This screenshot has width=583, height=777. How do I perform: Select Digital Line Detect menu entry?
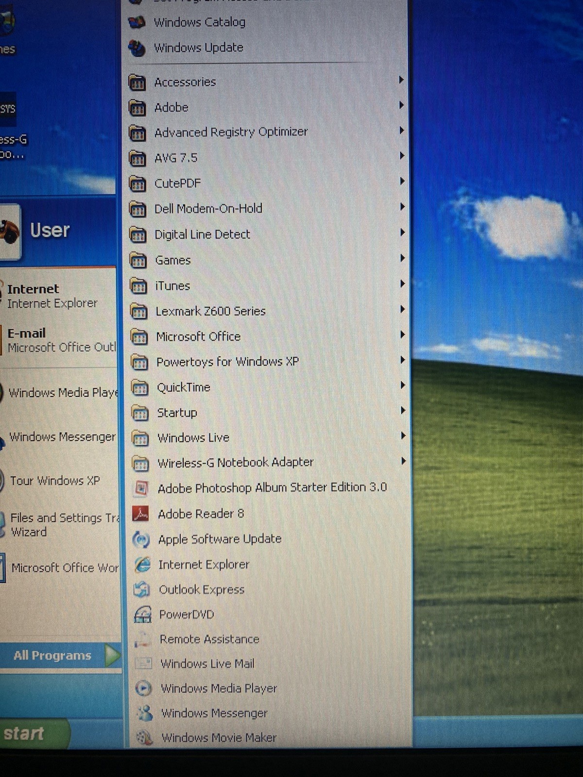tap(267, 235)
